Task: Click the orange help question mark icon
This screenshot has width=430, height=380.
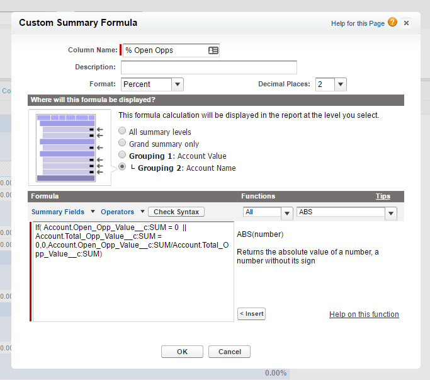Action: pyautogui.click(x=393, y=23)
